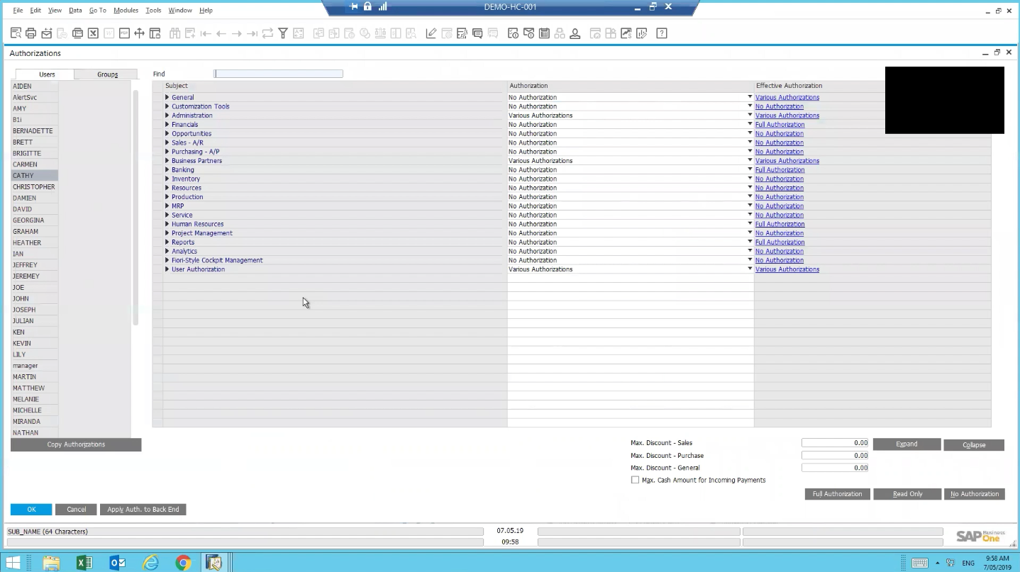Image resolution: width=1020 pixels, height=572 pixels.
Task: Open the calendar toolbar icon
Action: coord(544,33)
